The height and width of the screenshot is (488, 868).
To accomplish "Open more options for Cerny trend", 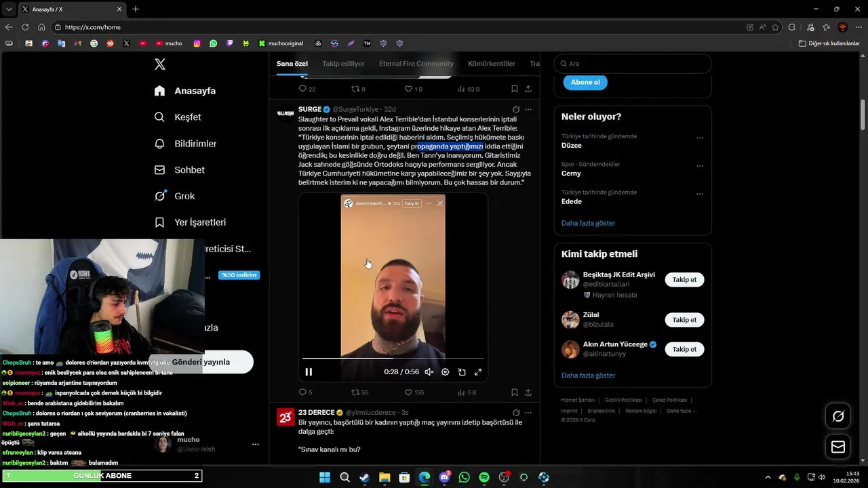I will click(700, 165).
